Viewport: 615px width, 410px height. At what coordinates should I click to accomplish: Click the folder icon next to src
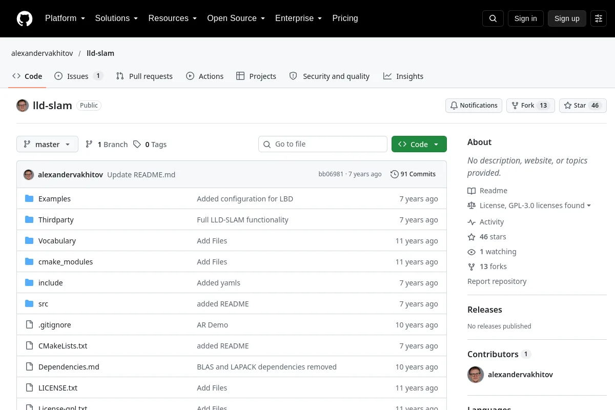tap(29, 304)
